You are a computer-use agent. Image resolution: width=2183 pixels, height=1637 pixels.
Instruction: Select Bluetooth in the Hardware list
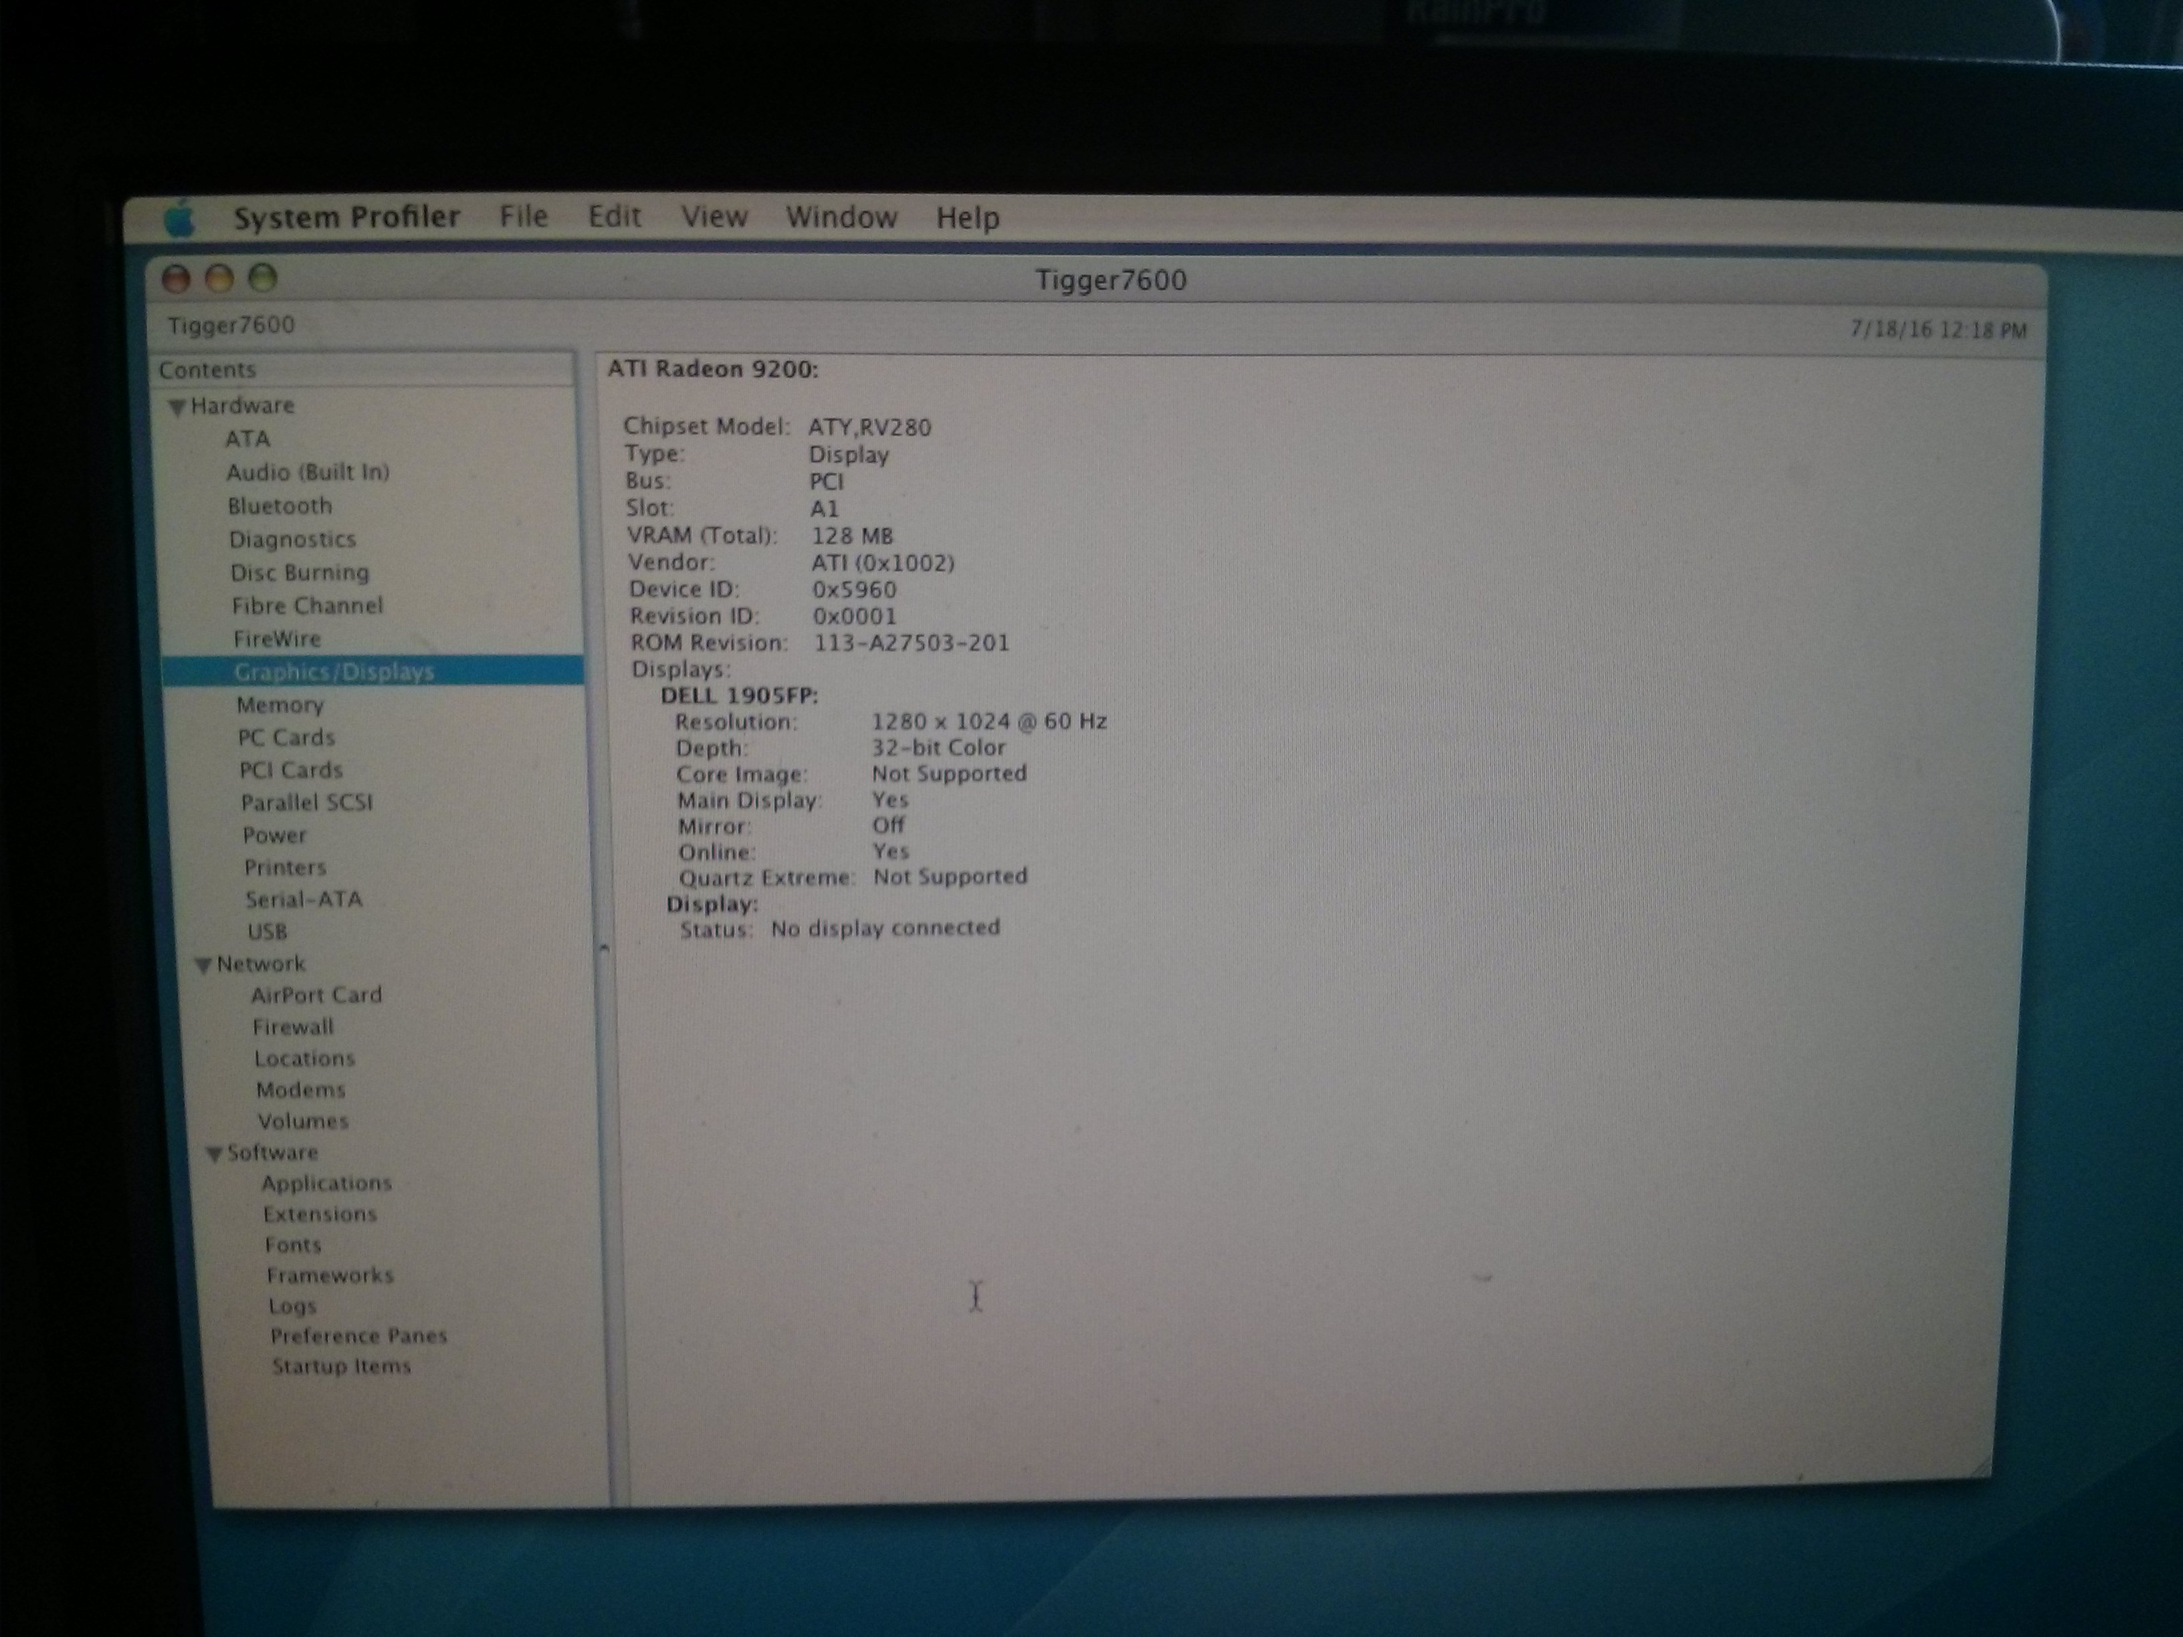click(x=280, y=506)
